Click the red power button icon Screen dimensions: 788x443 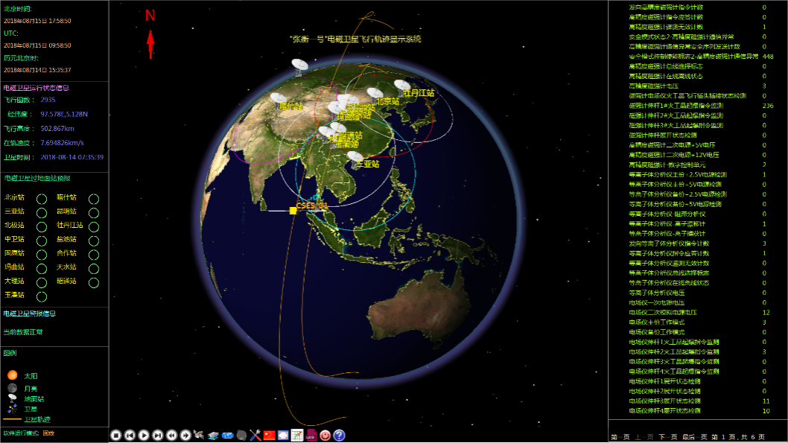pos(325,436)
